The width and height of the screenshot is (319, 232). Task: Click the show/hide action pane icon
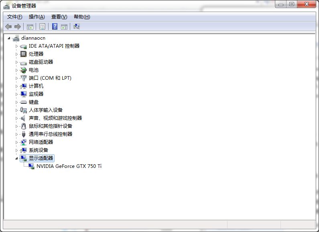(x=64, y=26)
